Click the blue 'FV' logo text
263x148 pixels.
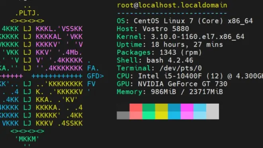coord(91,84)
